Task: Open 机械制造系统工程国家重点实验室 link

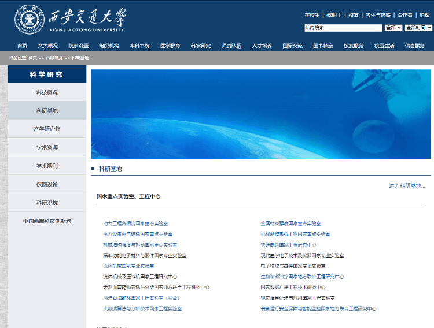Action: coord(295,234)
